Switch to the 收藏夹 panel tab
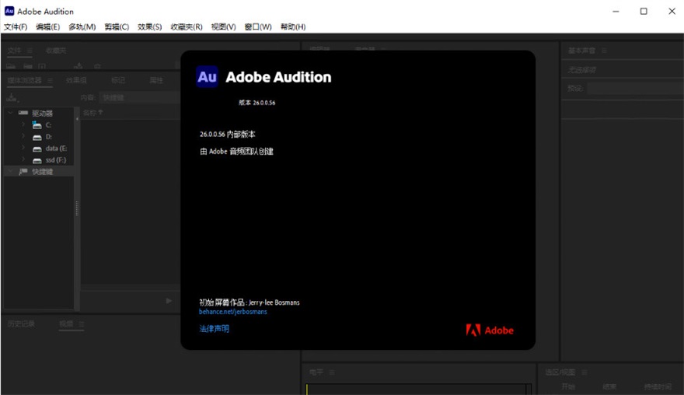684x395 pixels. pos(56,51)
